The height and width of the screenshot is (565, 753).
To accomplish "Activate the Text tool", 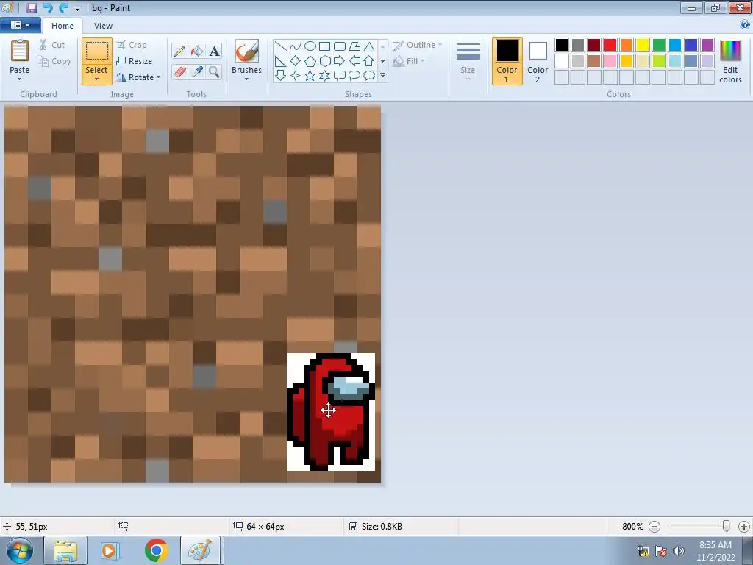I will (214, 51).
